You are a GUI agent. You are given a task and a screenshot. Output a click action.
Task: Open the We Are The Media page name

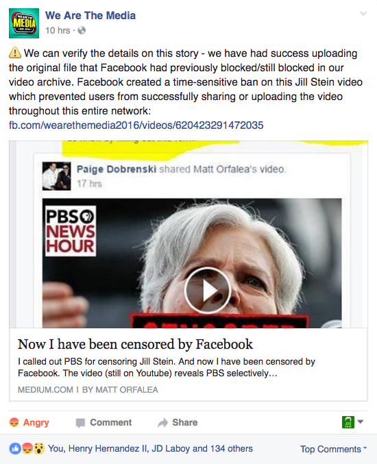(x=90, y=15)
